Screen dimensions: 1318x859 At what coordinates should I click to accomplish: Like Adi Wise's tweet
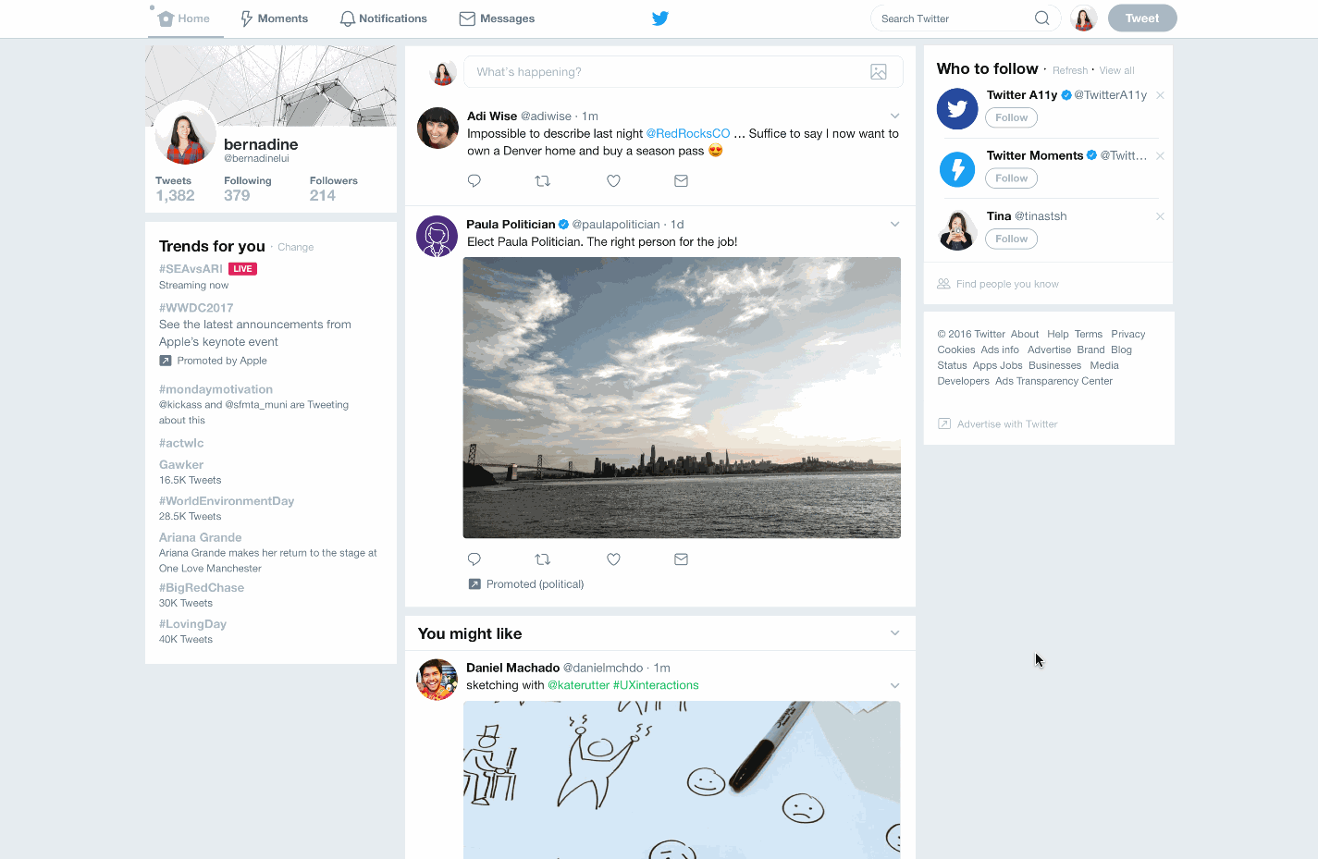[x=613, y=181]
